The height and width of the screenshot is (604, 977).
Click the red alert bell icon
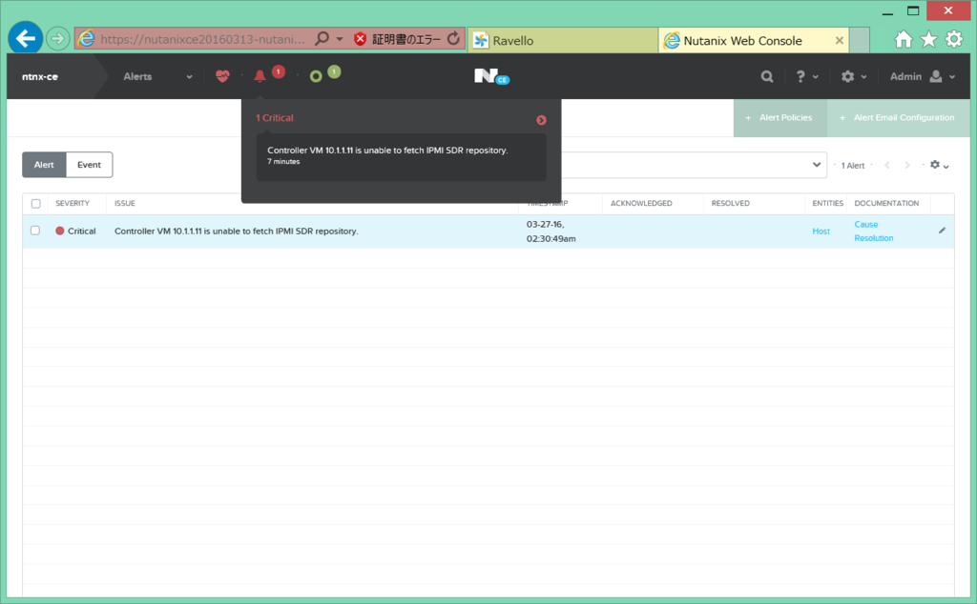coord(260,76)
